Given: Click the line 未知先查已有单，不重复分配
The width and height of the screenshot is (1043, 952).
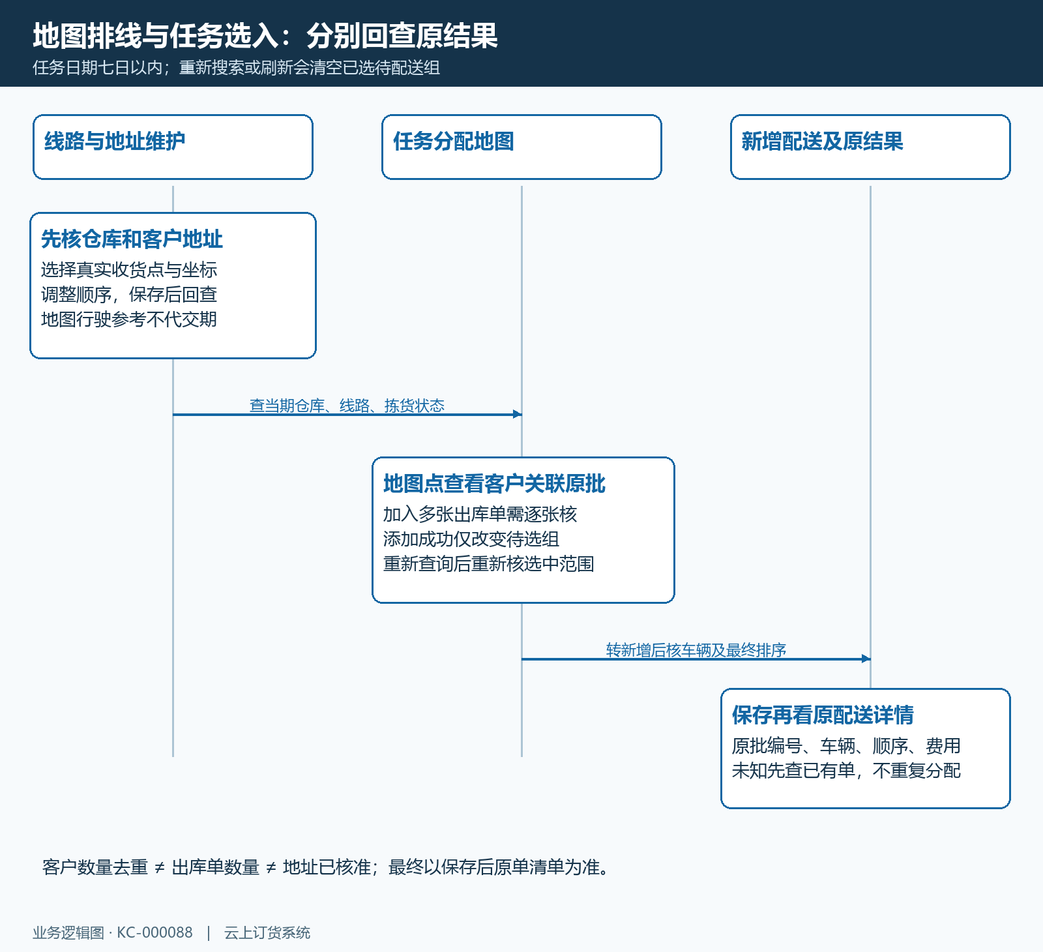Looking at the screenshot, I should pos(846,771).
